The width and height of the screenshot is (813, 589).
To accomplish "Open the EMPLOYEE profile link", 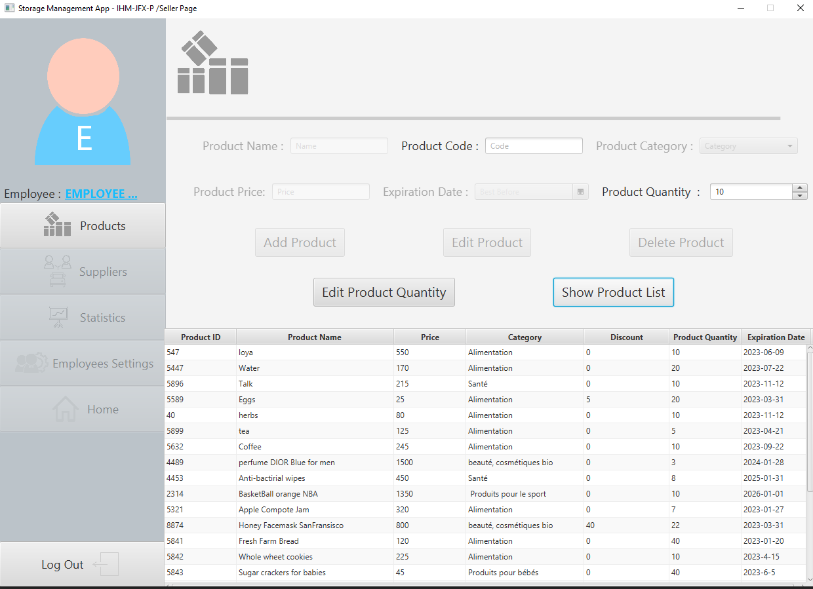I will point(101,193).
